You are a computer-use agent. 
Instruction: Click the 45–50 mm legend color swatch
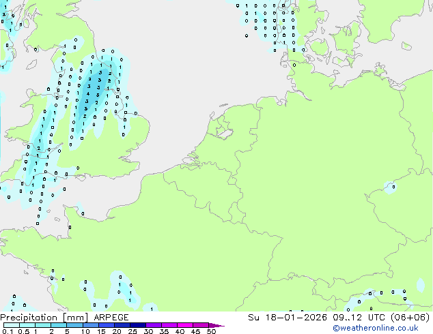[201, 325]
